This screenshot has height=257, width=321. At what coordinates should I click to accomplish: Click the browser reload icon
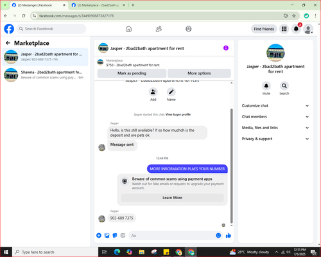(x=24, y=16)
